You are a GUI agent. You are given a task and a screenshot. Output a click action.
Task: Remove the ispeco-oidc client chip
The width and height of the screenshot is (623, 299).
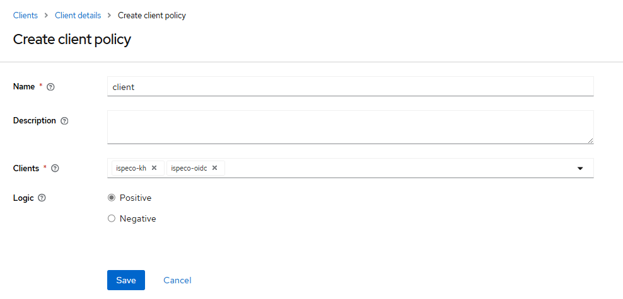[214, 167]
